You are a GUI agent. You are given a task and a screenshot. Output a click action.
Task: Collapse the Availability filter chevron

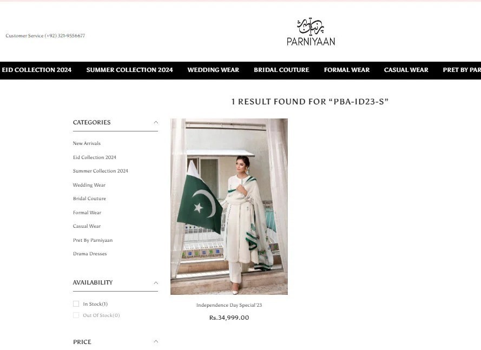pyautogui.click(x=156, y=283)
